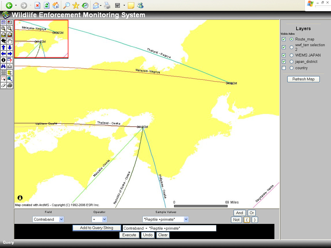Click the map toolbar Print icon
The height and width of the screenshot is (248, 331).
coord(10,85)
